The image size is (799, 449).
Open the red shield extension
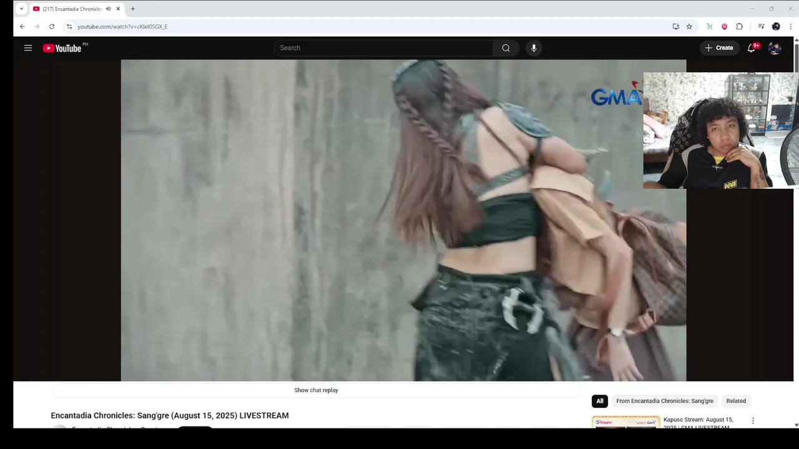tap(724, 27)
